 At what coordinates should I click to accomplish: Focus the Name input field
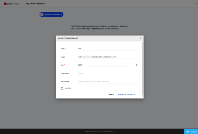(x=107, y=49)
